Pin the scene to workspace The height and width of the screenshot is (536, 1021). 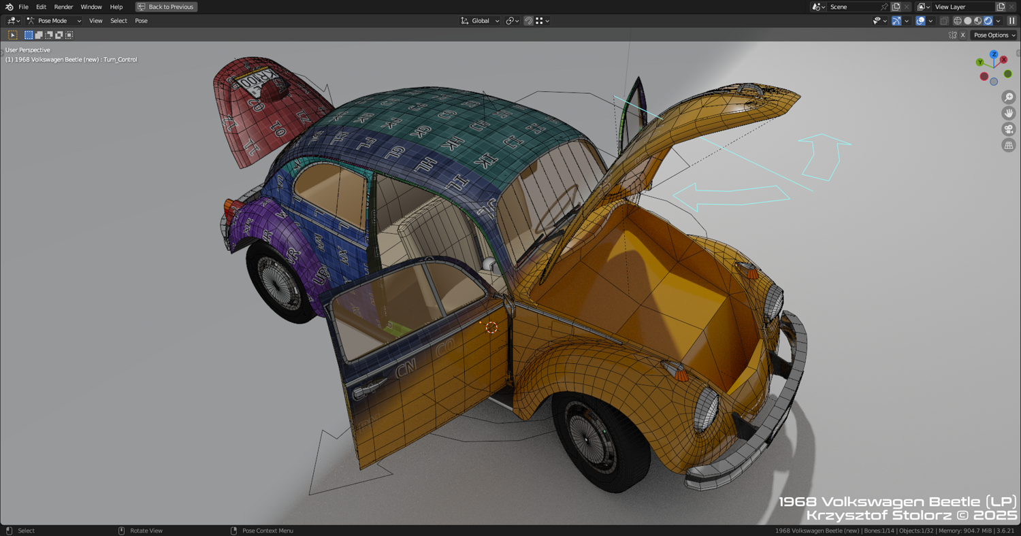coord(884,7)
